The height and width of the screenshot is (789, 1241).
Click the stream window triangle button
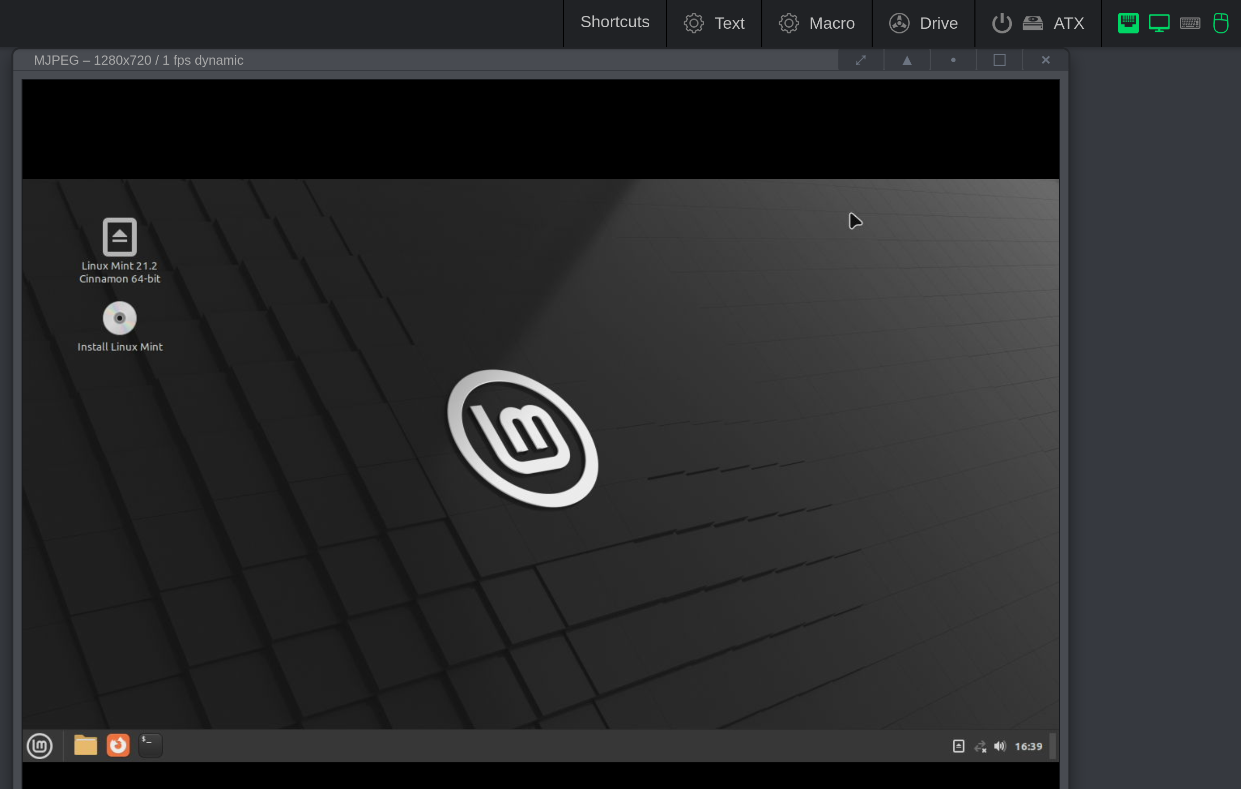click(907, 60)
